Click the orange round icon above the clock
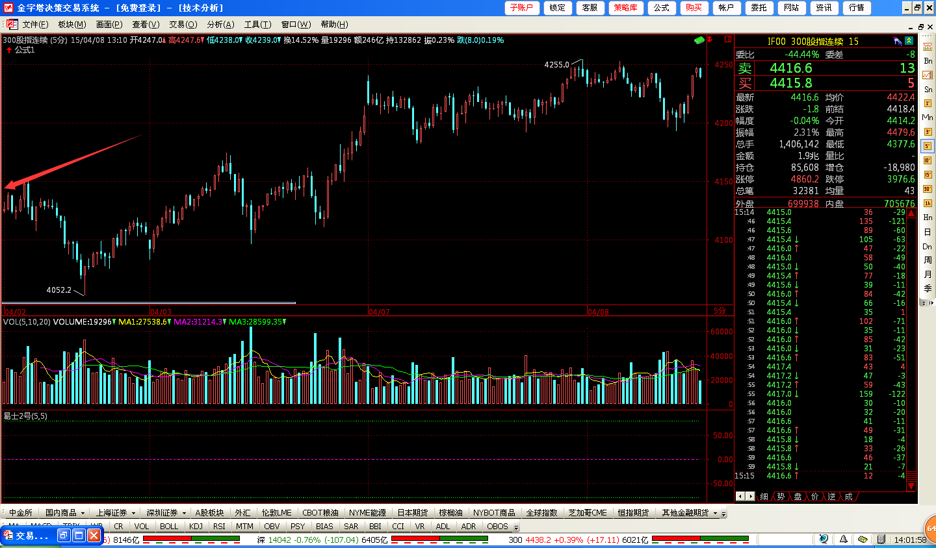936x548 pixels. 931,529
